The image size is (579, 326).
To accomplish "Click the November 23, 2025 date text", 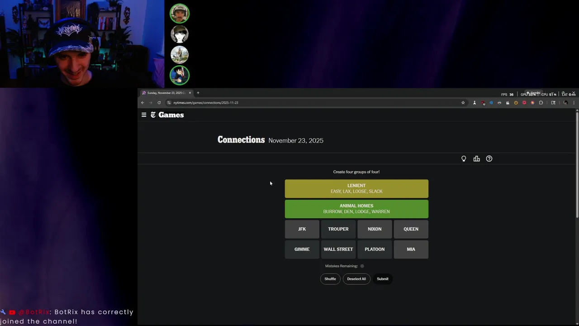I will [296, 141].
